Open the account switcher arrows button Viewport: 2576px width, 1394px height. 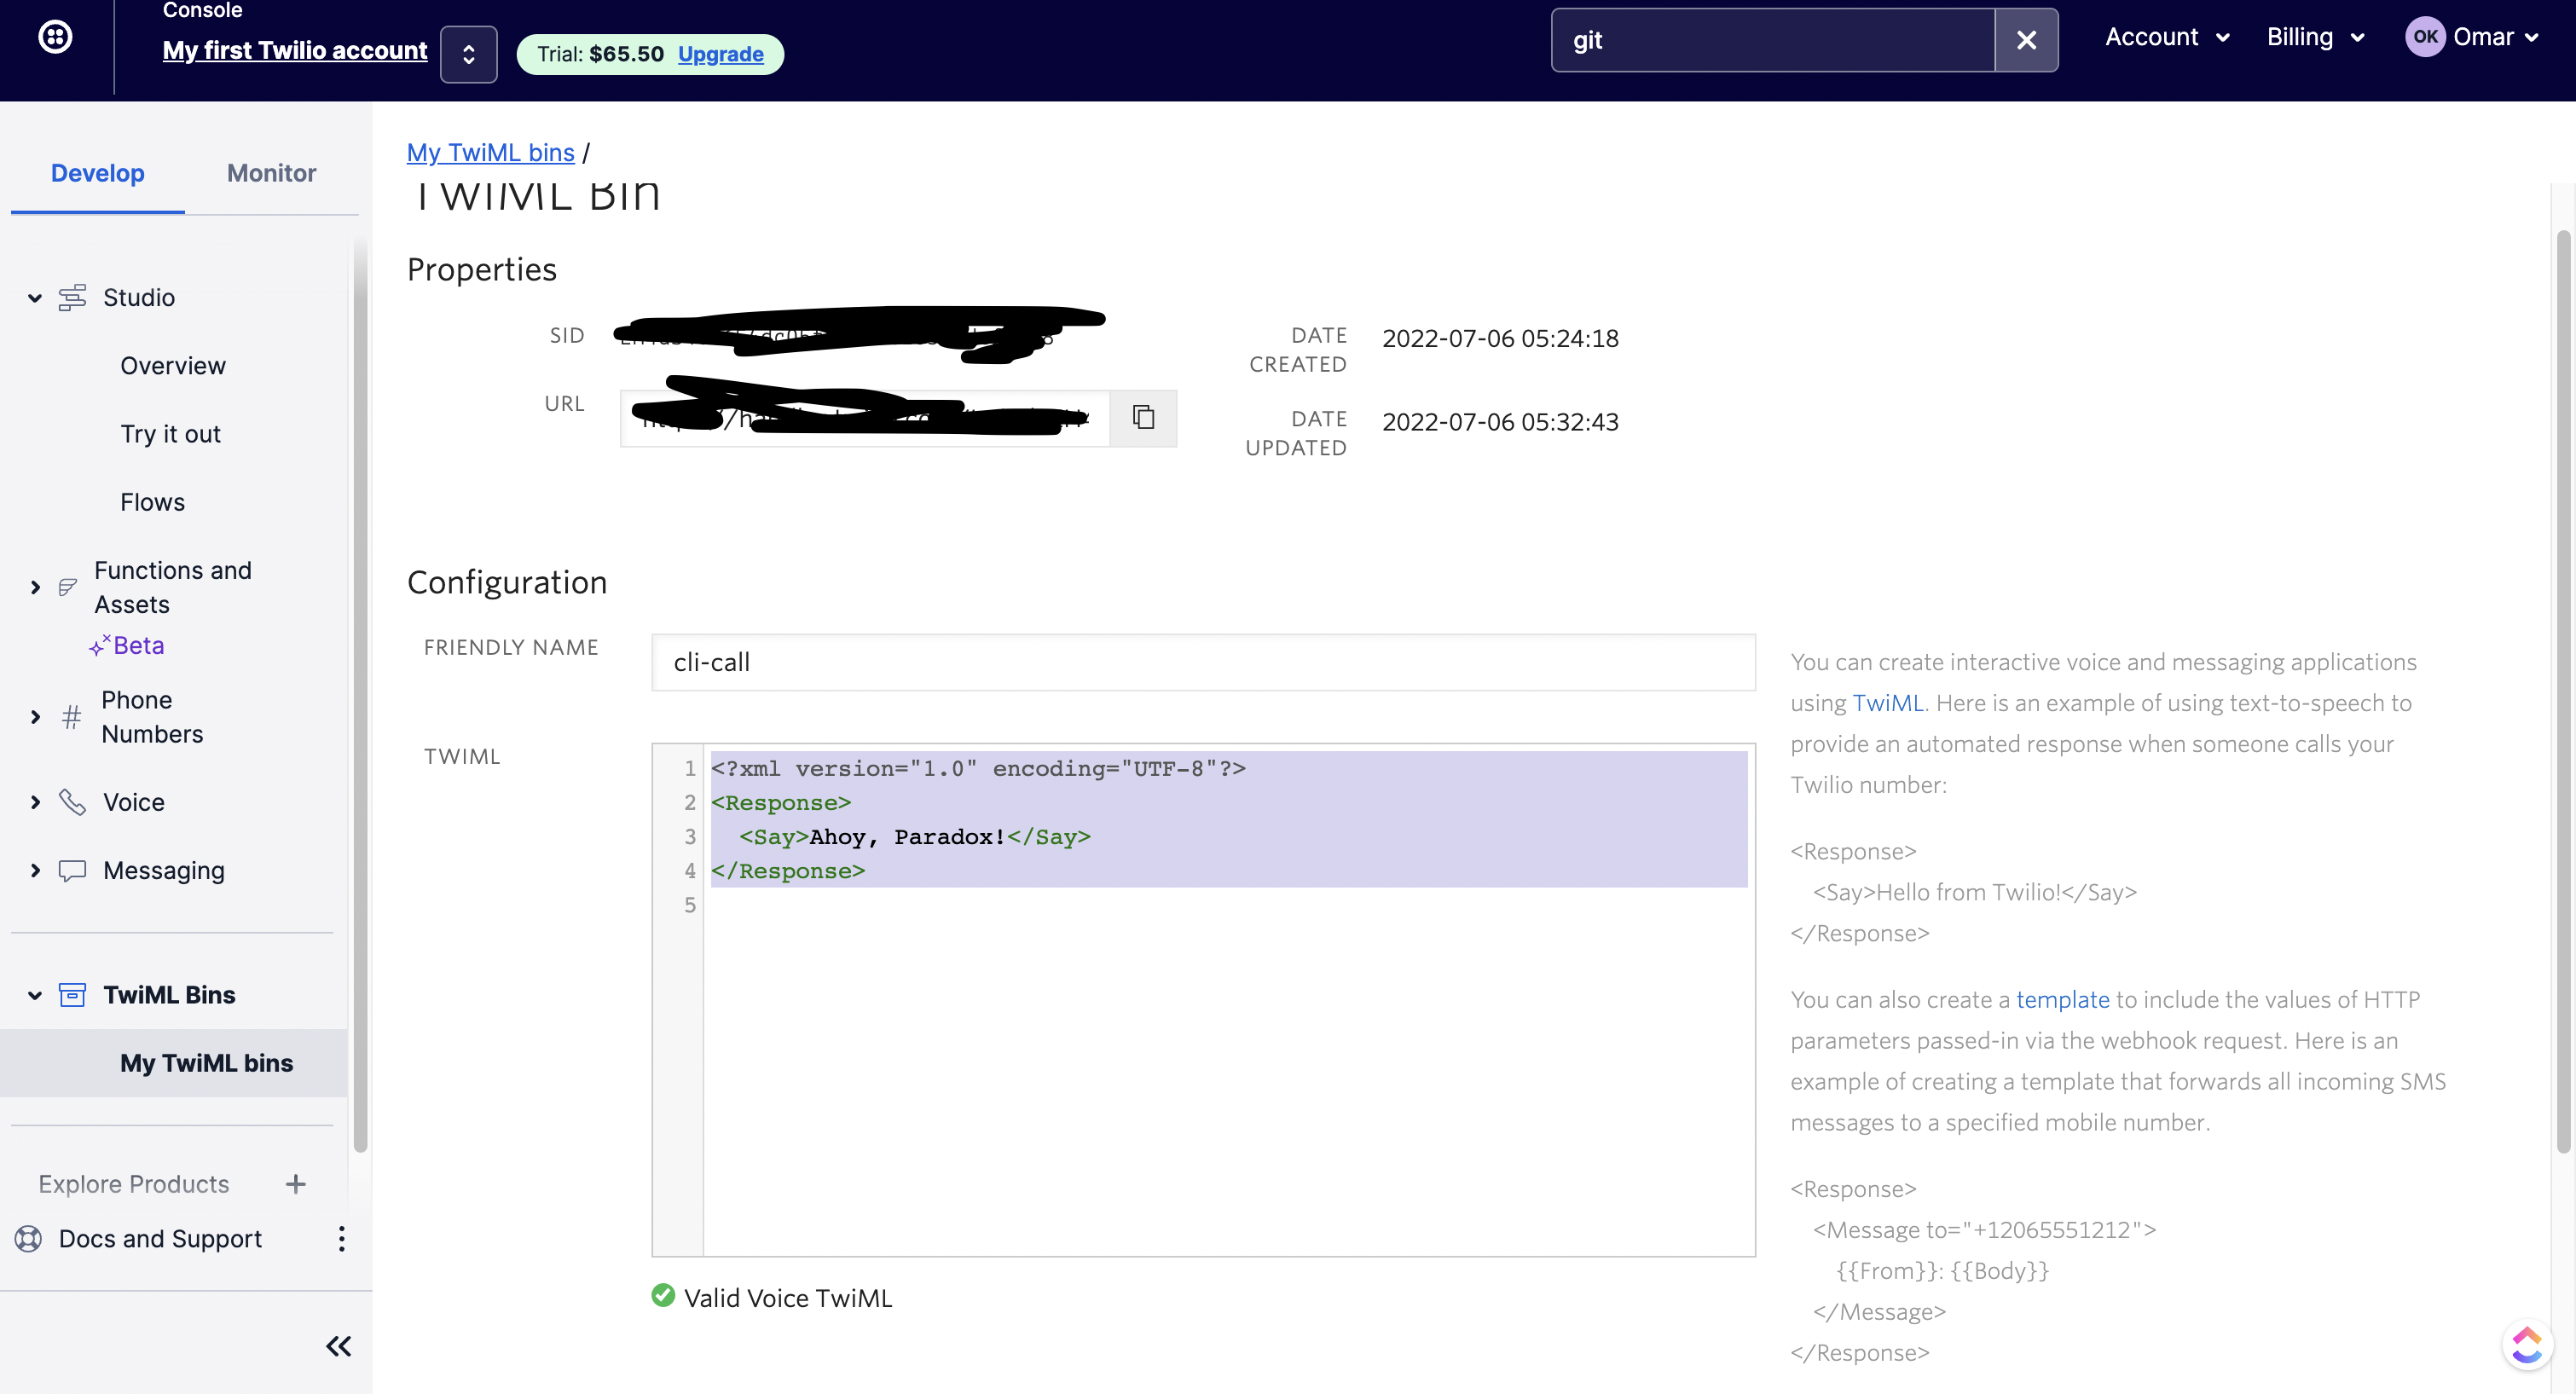468,54
